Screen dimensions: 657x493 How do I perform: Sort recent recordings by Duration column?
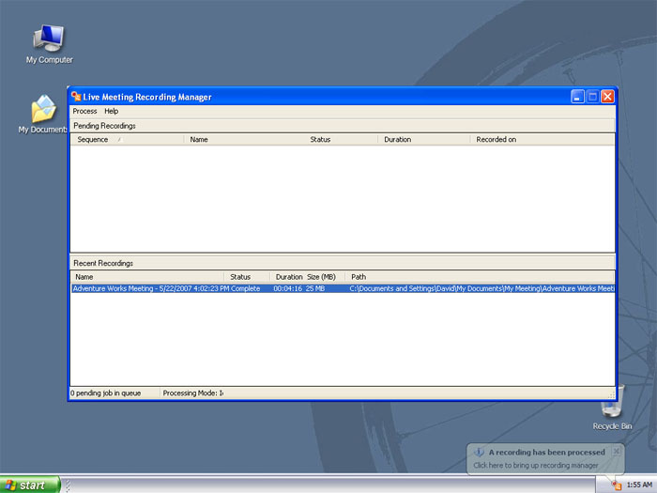289,277
